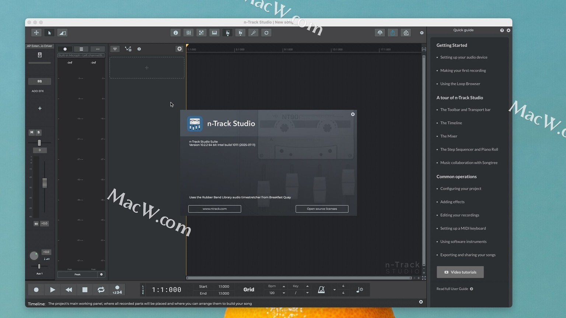Image resolution: width=566 pixels, height=318 pixels.
Task: Step Key down with arrow
Action: pyautogui.click(x=307, y=293)
